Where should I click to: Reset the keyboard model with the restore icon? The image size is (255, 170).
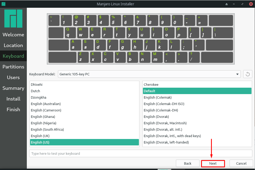click(x=247, y=74)
